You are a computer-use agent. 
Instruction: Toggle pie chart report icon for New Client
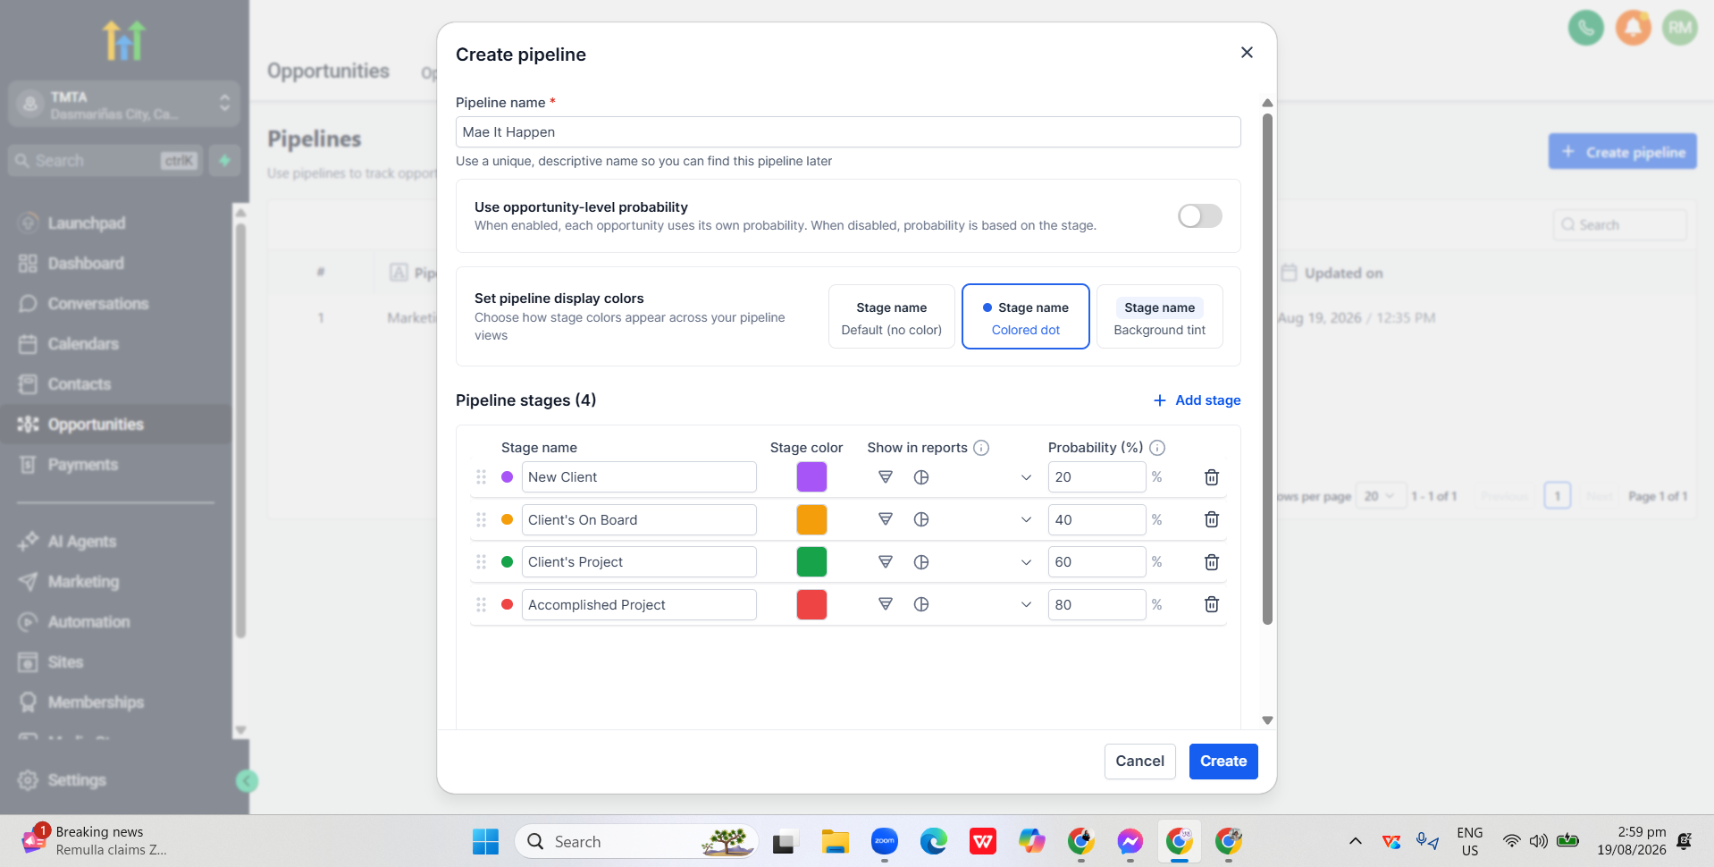(x=921, y=477)
